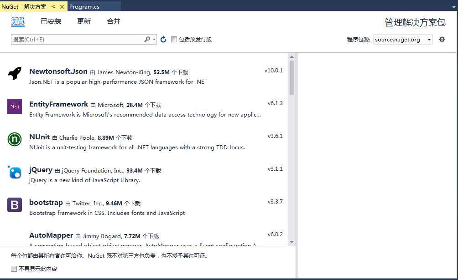Click version v6.1.3 of EntityFramework

click(x=275, y=103)
